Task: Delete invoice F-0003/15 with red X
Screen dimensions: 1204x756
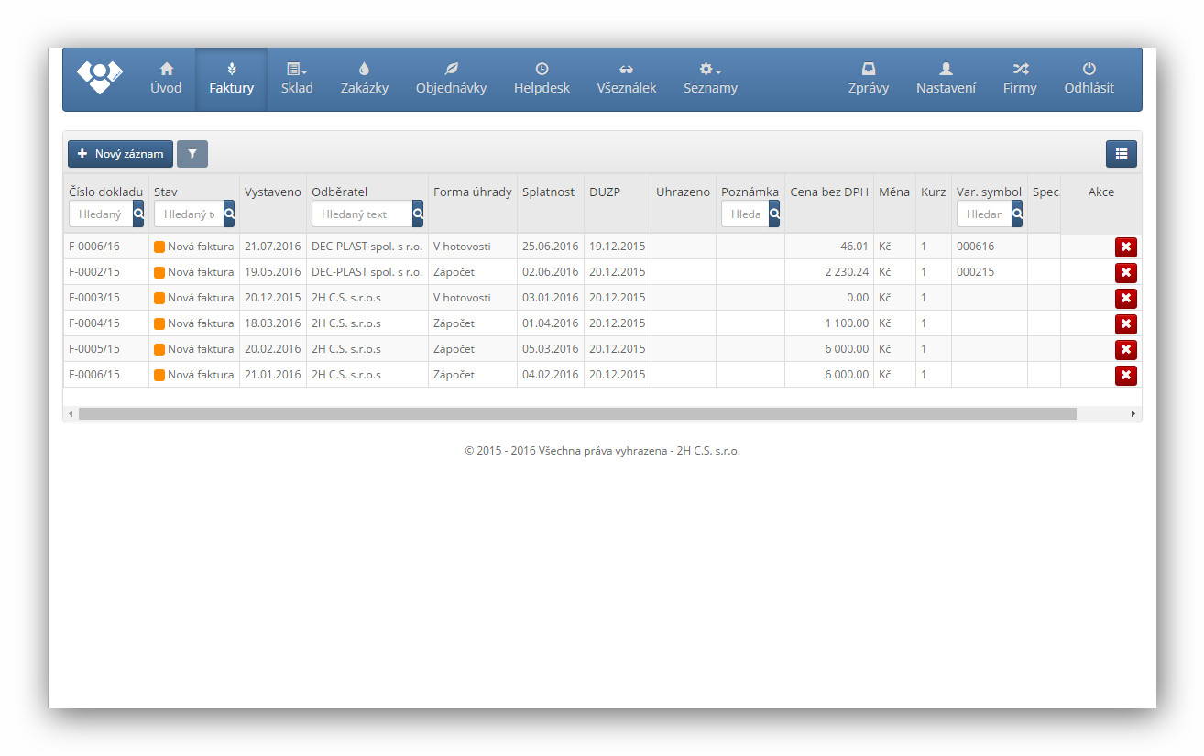Action: [x=1125, y=298]
